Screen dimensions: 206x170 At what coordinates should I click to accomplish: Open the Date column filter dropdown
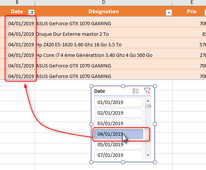(31, 12)
